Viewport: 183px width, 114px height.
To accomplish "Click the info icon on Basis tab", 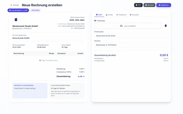I will [97, 14].
